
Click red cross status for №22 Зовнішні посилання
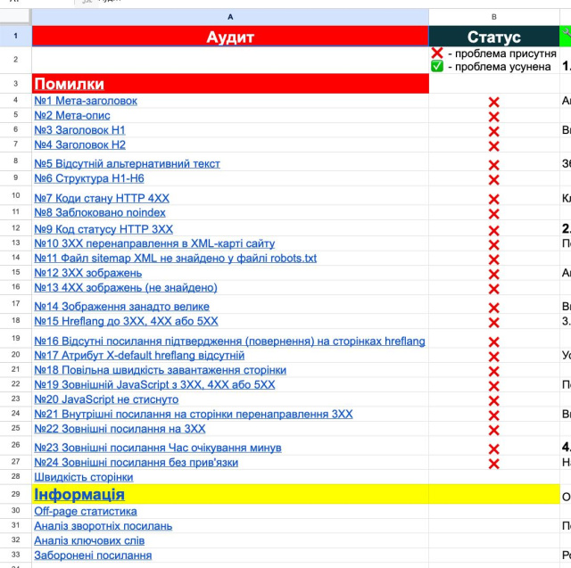(493, 431)
